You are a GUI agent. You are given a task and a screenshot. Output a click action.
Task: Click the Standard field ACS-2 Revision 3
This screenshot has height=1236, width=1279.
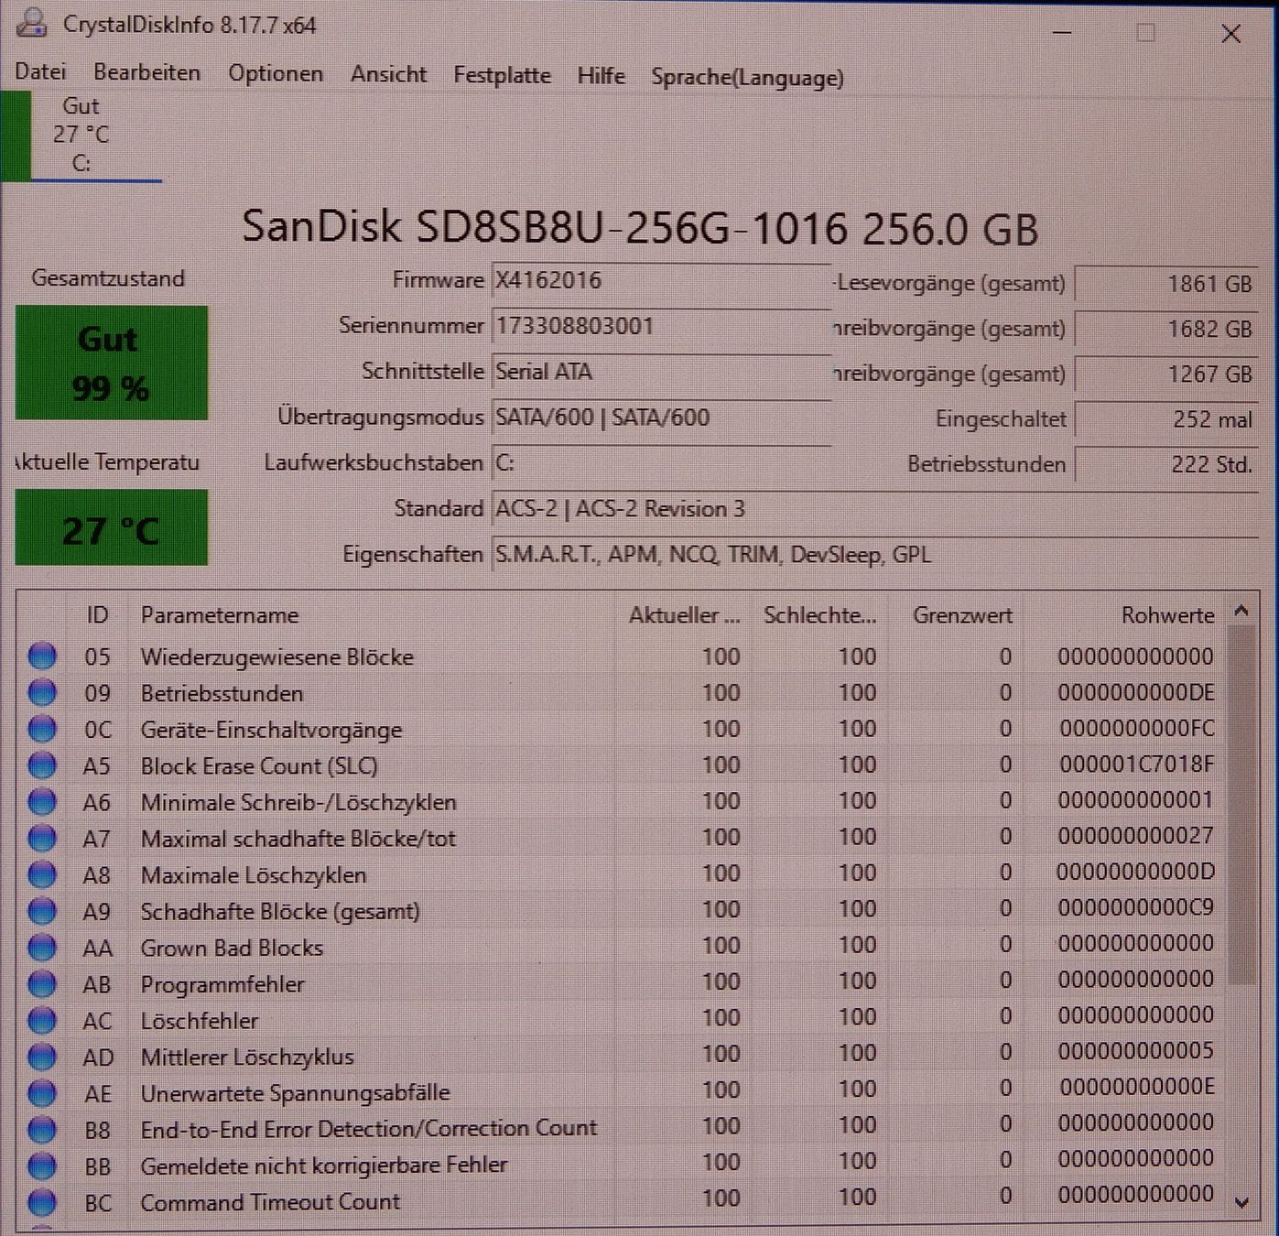tap(874, 509)
